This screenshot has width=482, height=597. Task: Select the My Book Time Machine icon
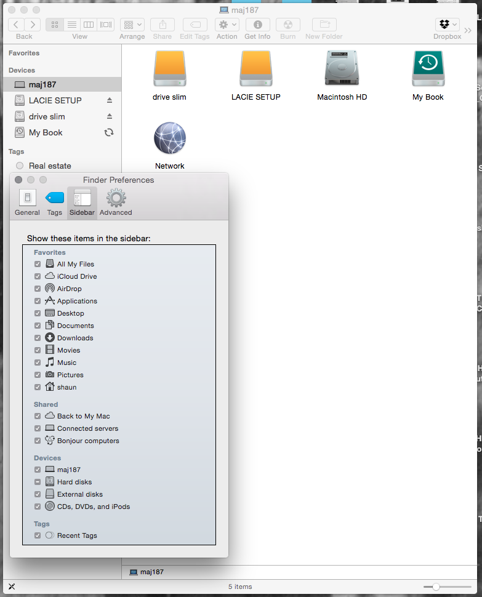click(x=428, y=68)
